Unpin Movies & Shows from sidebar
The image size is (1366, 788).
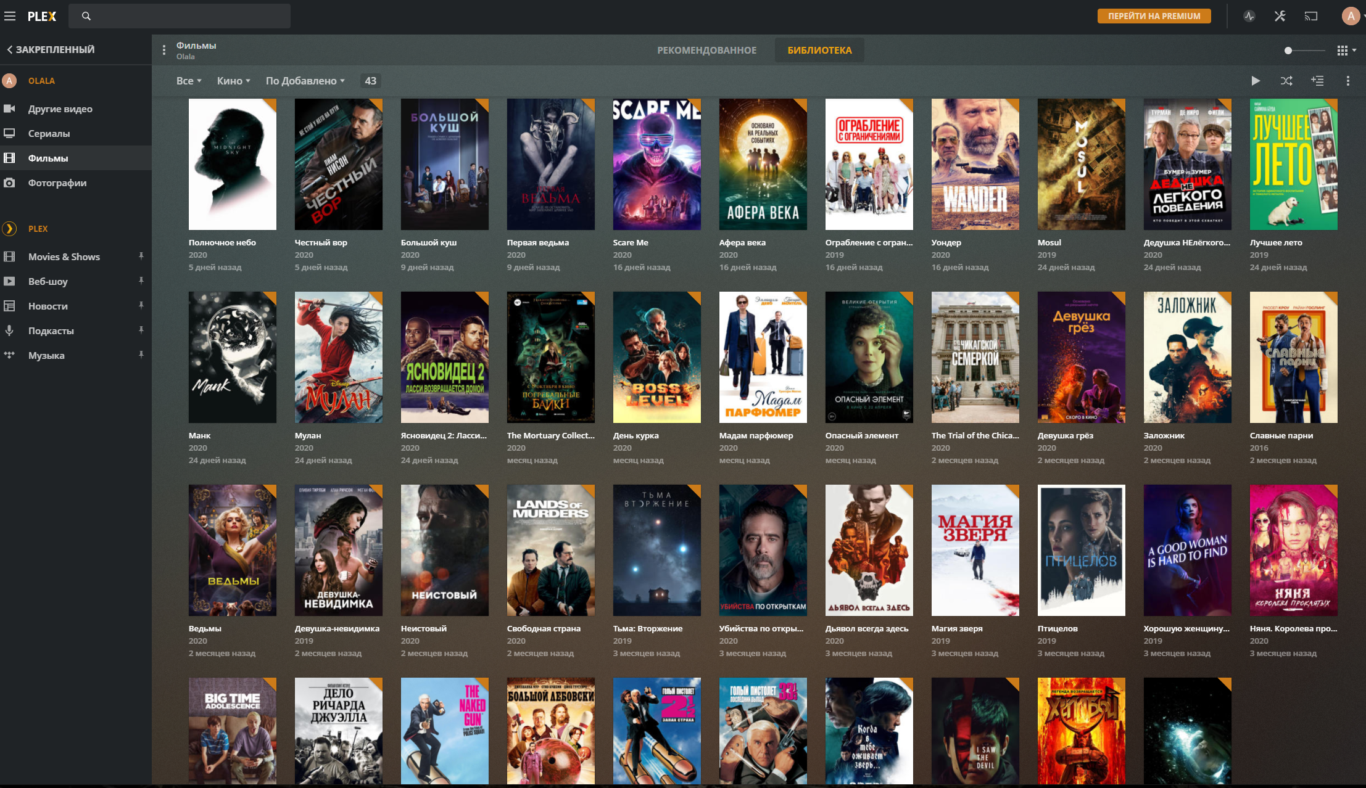click(x=141, y=256)
